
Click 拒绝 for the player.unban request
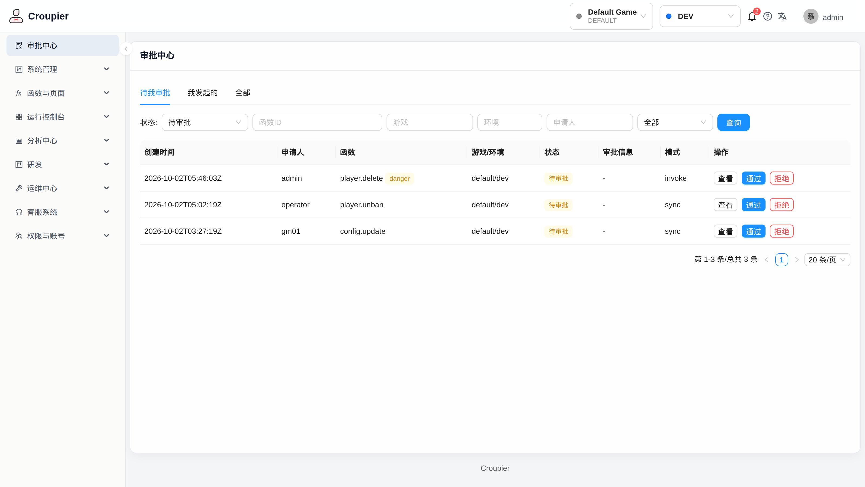(x=781, y=205)
